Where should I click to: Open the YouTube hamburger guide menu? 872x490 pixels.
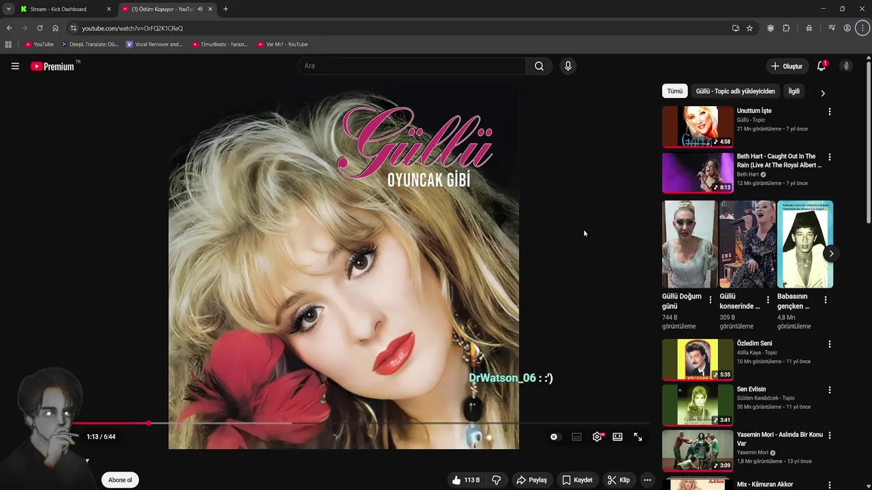point(15,66)
